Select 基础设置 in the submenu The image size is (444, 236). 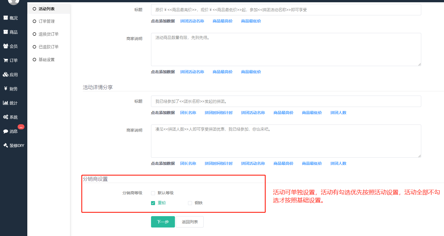pyautogui.click(x=46, y=60)
